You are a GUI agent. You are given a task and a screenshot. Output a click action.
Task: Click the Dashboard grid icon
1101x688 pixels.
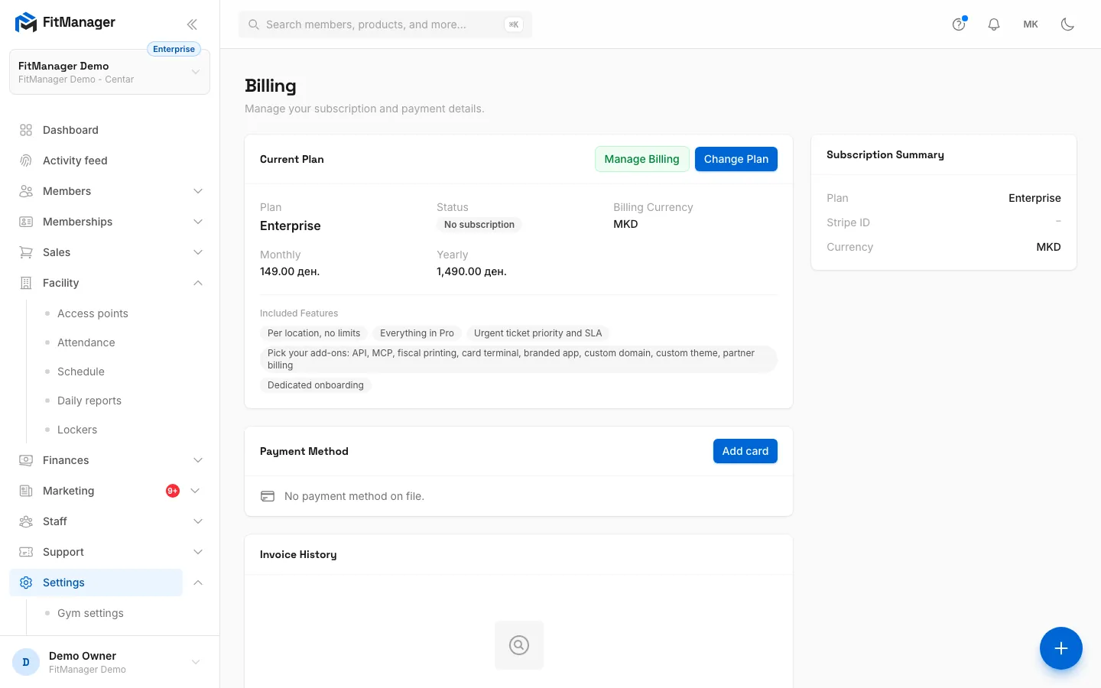(26, 130)
